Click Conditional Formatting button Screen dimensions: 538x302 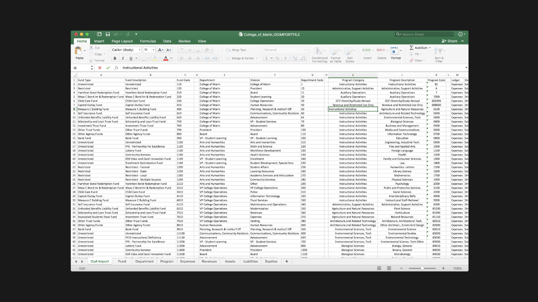[320, 54]
